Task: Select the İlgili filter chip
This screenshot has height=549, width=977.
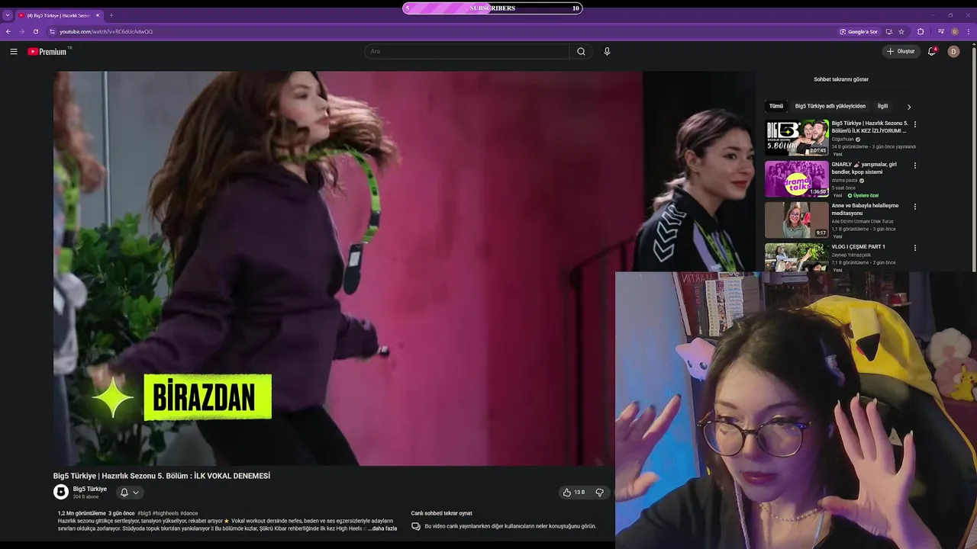Action: (882, 106)
